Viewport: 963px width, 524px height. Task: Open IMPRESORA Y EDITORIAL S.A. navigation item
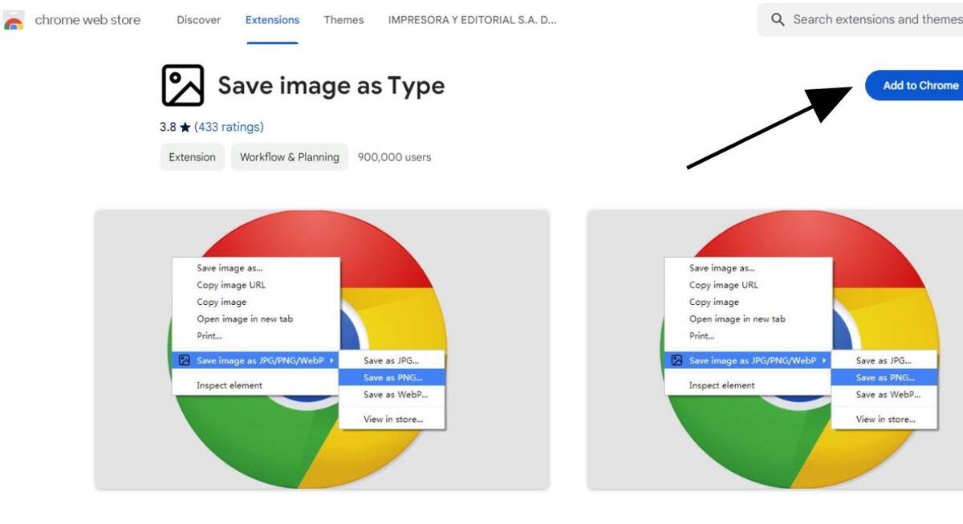tap(472, 20)
